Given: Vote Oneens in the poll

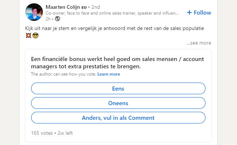Looking at the screenshot, I should tap(118, 103).
